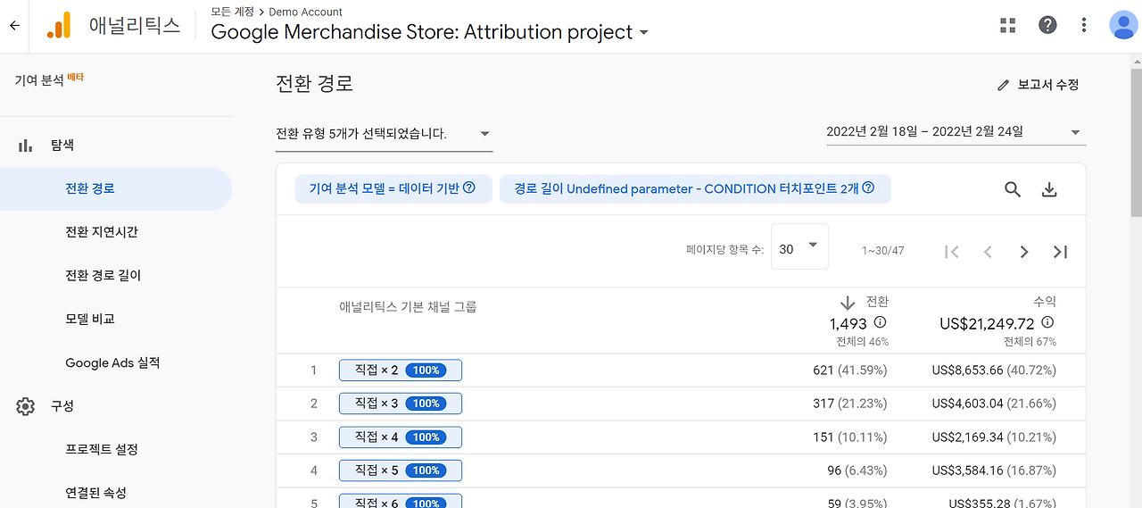This screenshot has width=1142, height=508.
Task: Click the pencil edit report icon
Action: pyautogui.click(x=1004, y=85)
